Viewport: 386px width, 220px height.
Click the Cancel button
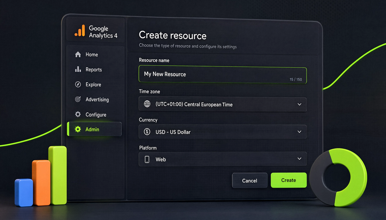coord(250,181)
